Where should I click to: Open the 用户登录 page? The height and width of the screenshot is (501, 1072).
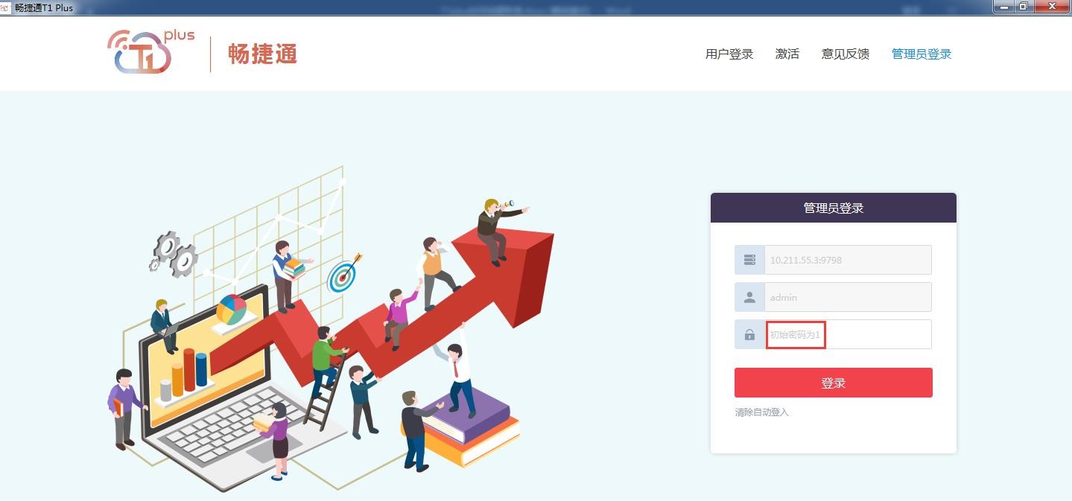pos(729,54)
